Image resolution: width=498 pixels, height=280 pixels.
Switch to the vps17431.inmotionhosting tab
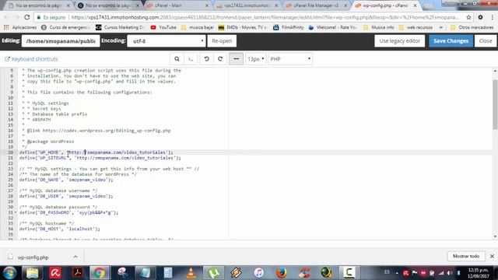[x=247, y=5]
